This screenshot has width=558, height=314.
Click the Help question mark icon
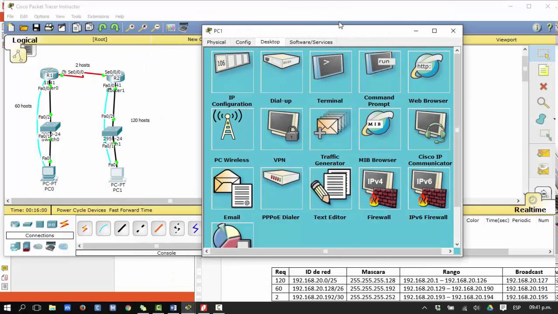[550, 27]
